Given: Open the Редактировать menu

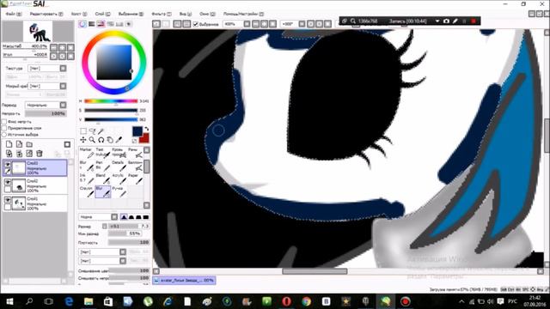Looking at the screenshot, I should click(46, 14).
